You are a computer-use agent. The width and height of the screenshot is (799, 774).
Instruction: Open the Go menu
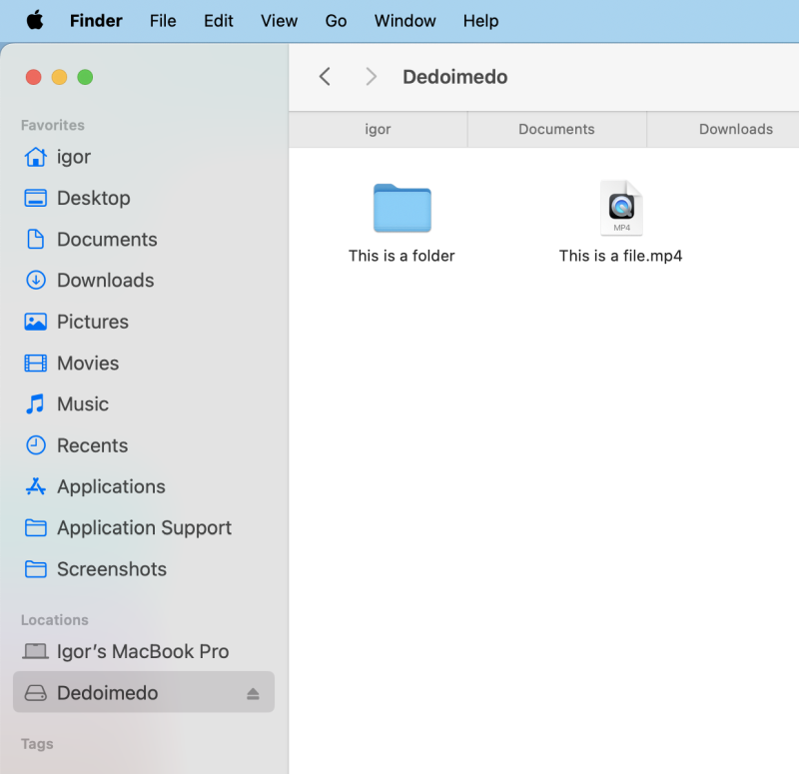tap(336, 21)
